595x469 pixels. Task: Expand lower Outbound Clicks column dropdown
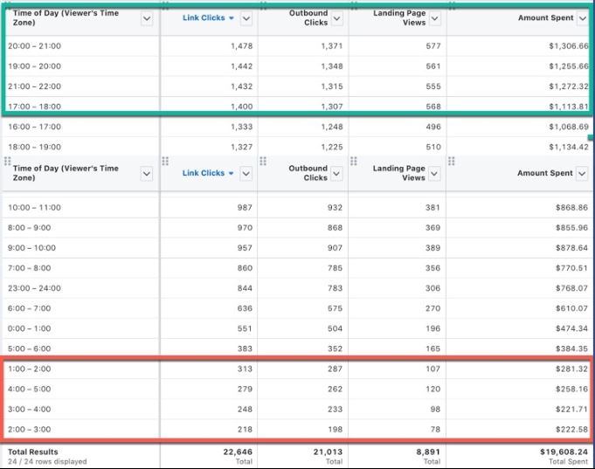pyautogui.click(x=337, y=174)
